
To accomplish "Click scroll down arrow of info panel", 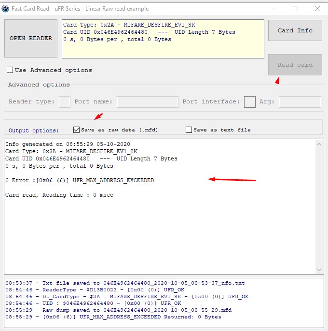I will pyautogui.click(x=319, y=270).
